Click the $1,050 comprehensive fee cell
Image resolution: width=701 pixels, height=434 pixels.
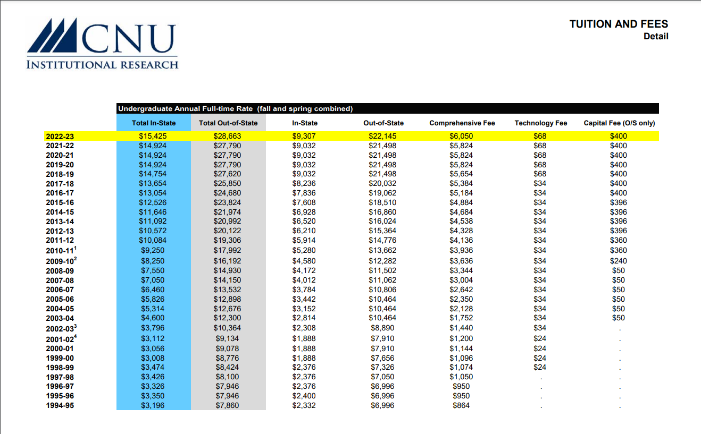coord(461,377)
